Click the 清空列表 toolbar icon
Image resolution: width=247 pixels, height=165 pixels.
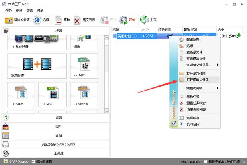coord(78,20)
